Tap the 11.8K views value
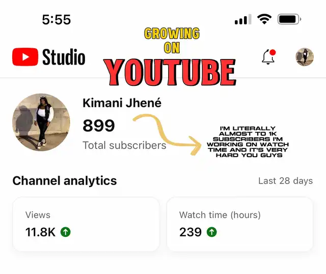The height and width of the screenshot is (274, 326). pos(41,232)
